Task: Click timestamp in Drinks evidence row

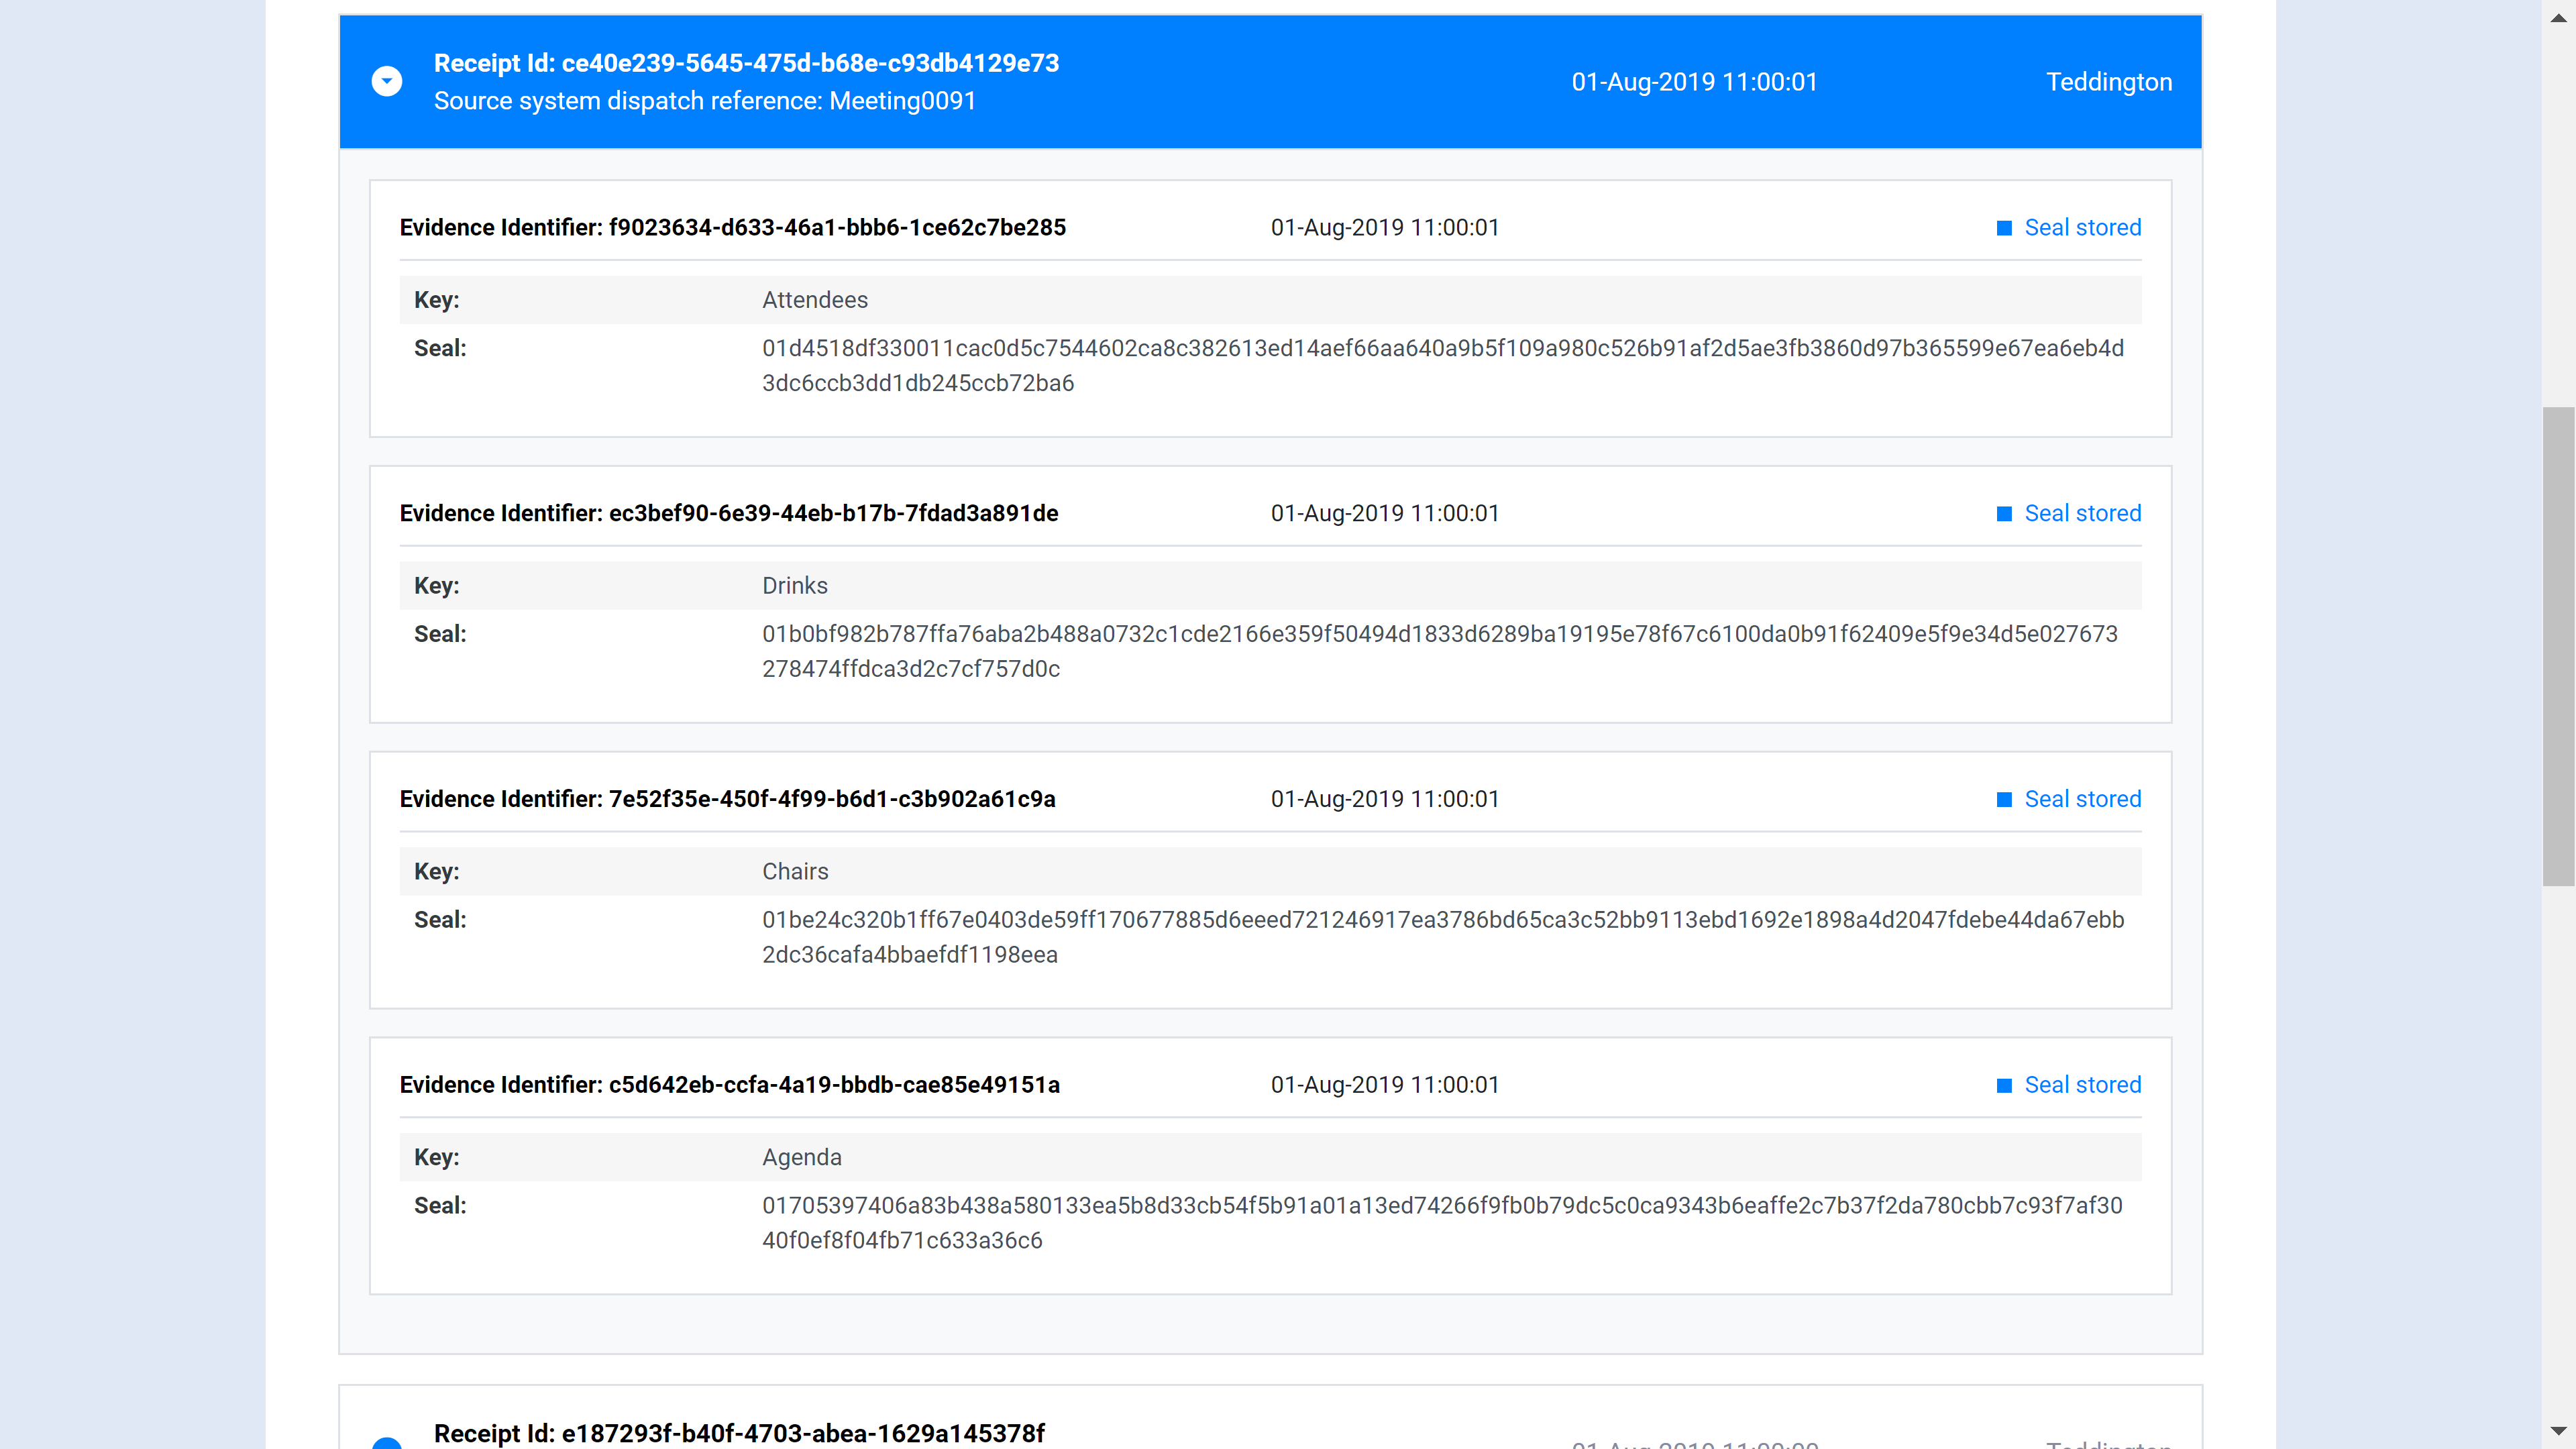Action: pyautogui.click(x=1384, y=513)
